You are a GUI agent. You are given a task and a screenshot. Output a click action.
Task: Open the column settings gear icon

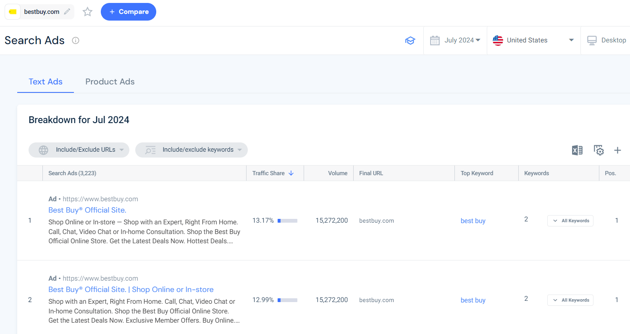coord(598,150)
